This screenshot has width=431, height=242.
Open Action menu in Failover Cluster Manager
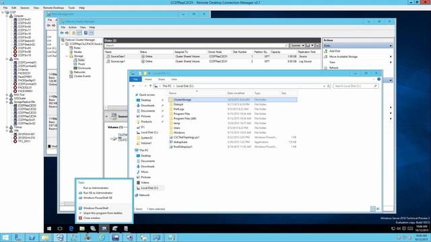(73, 28)
